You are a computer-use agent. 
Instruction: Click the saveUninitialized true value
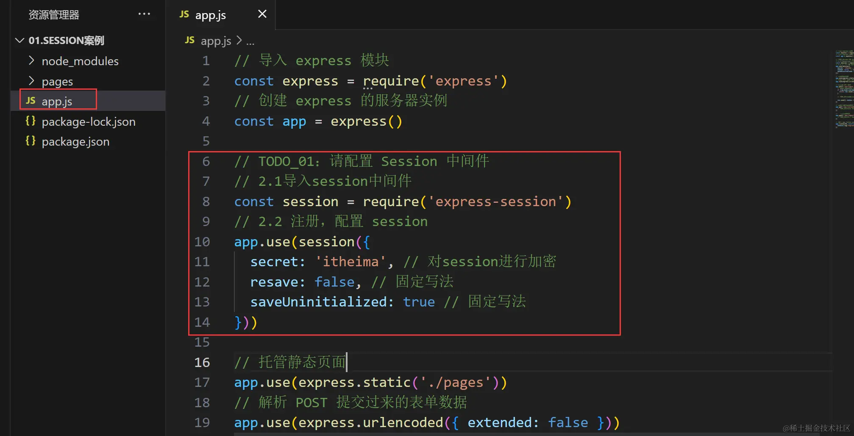(419, 302)
